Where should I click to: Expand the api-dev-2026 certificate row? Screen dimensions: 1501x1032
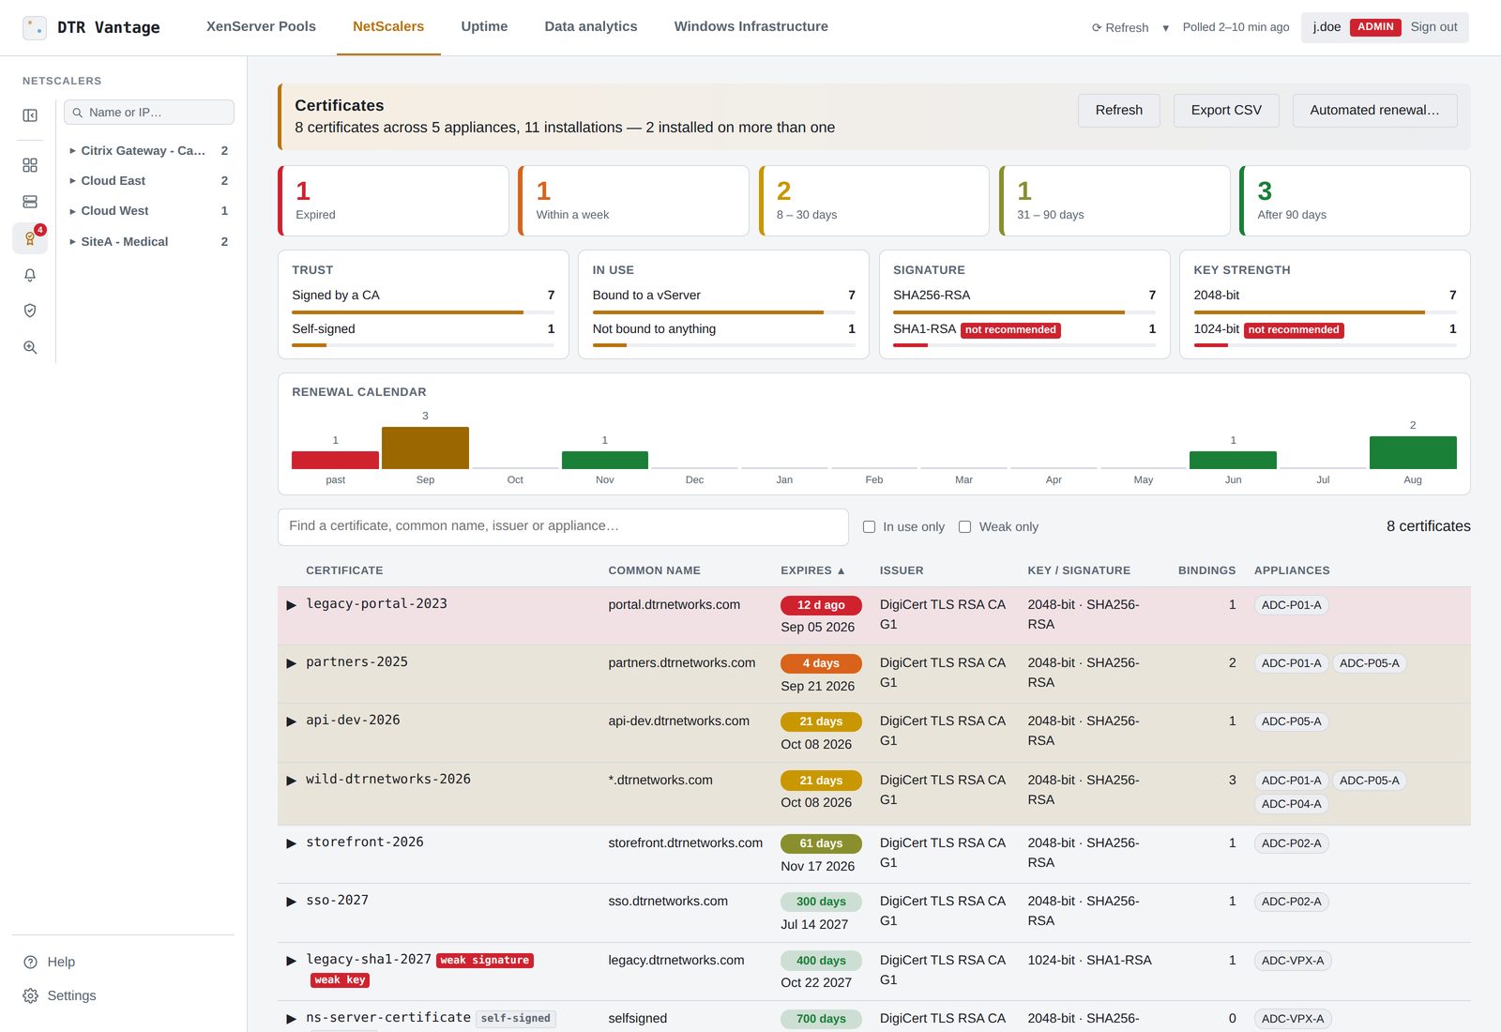pyautogui.click(x=291, y=721)
